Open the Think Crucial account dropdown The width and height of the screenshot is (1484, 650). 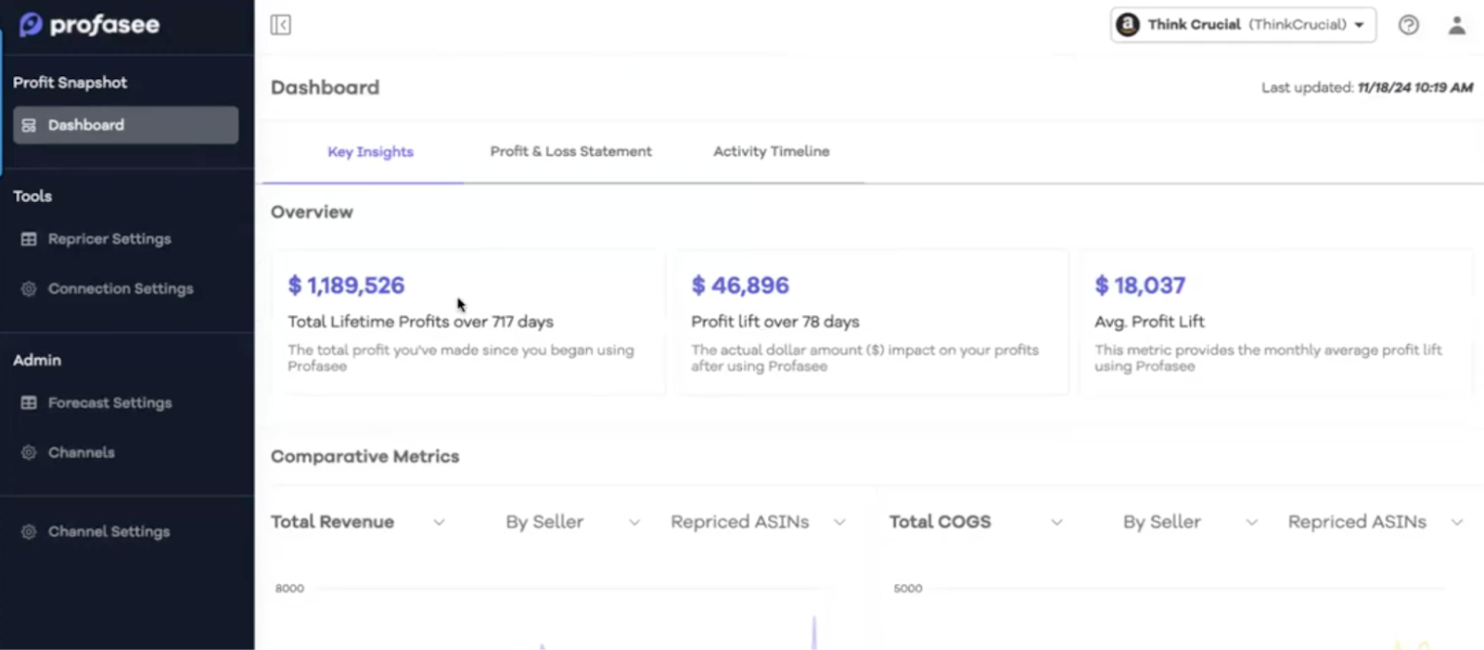(1243, 25)
